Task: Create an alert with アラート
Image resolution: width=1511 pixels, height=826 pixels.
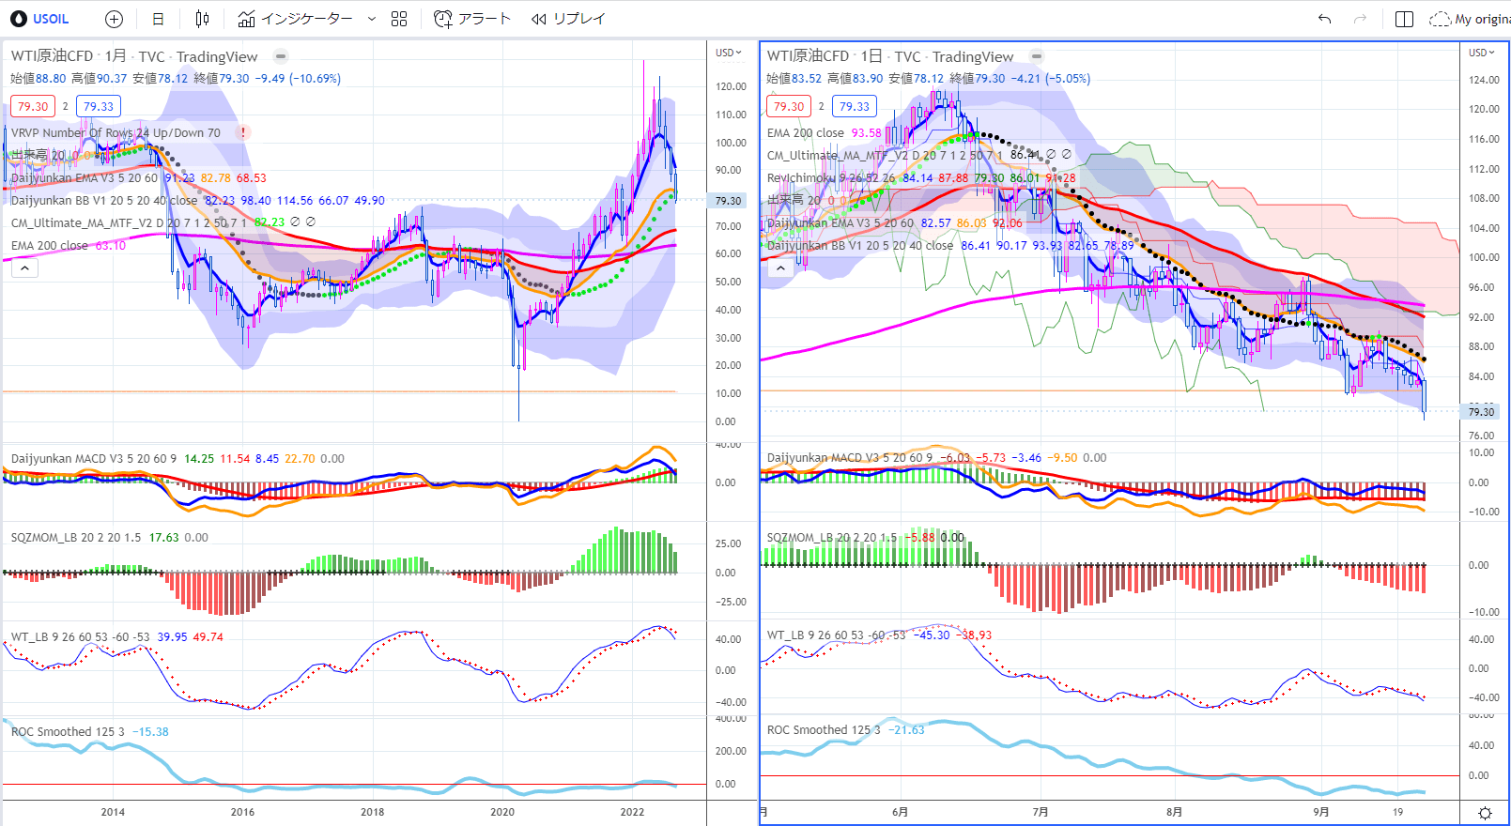Action: [x=472, y=19]
